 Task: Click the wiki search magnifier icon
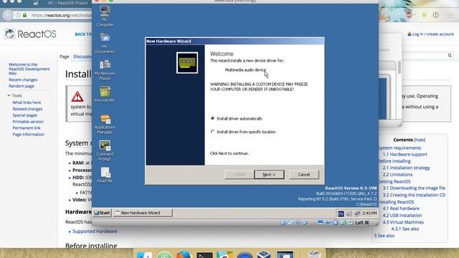(450, 55)
